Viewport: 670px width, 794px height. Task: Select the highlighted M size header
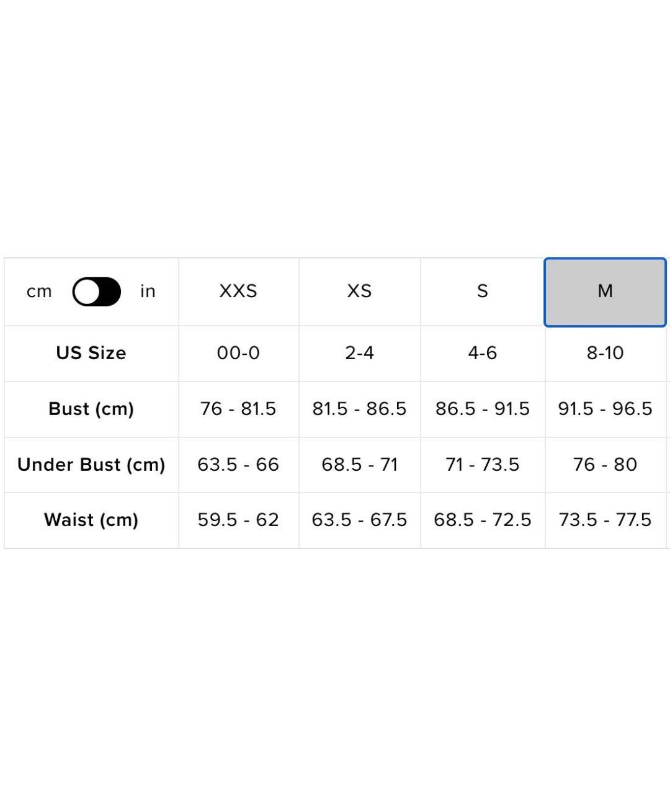coord(605,292)
